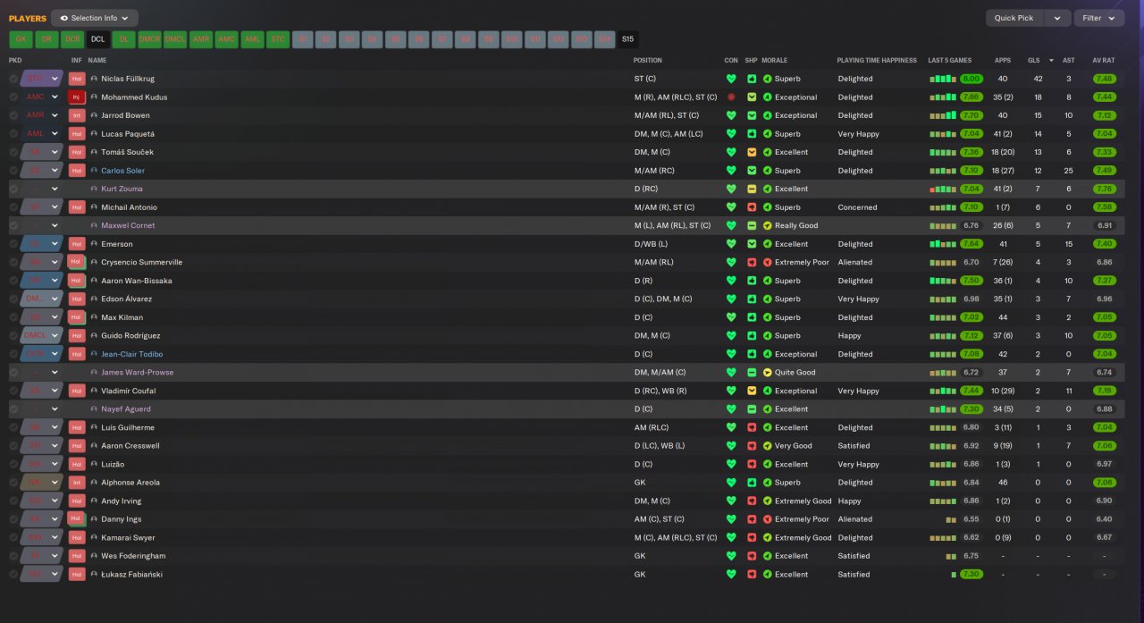1144x623 pixels.
Task: Click Aaron Cresswell's morale icon
Action: coord(767,446)
